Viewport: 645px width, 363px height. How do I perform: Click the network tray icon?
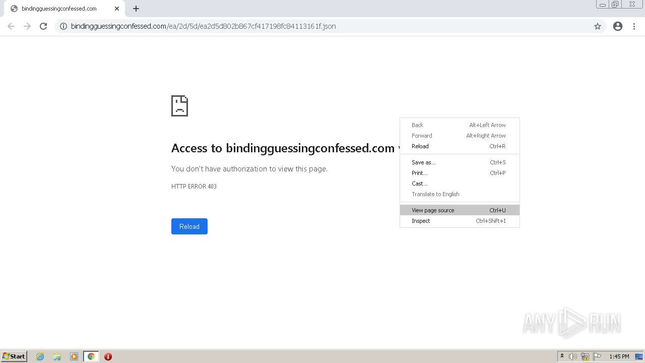(585, 356)
